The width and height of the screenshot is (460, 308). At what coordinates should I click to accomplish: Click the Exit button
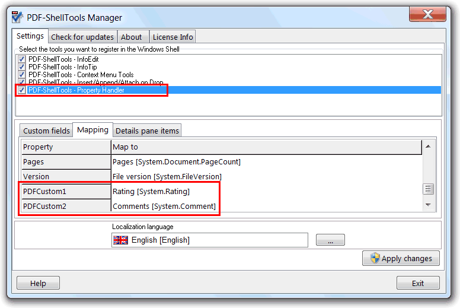[x=418, y=283]
